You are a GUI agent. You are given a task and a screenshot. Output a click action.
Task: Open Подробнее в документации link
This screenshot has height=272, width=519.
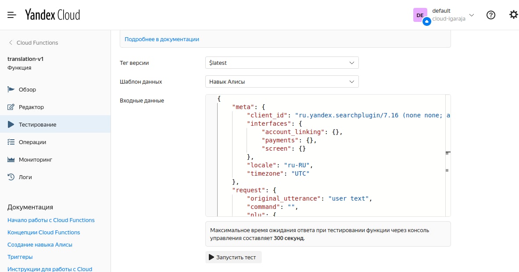[161, 39]
